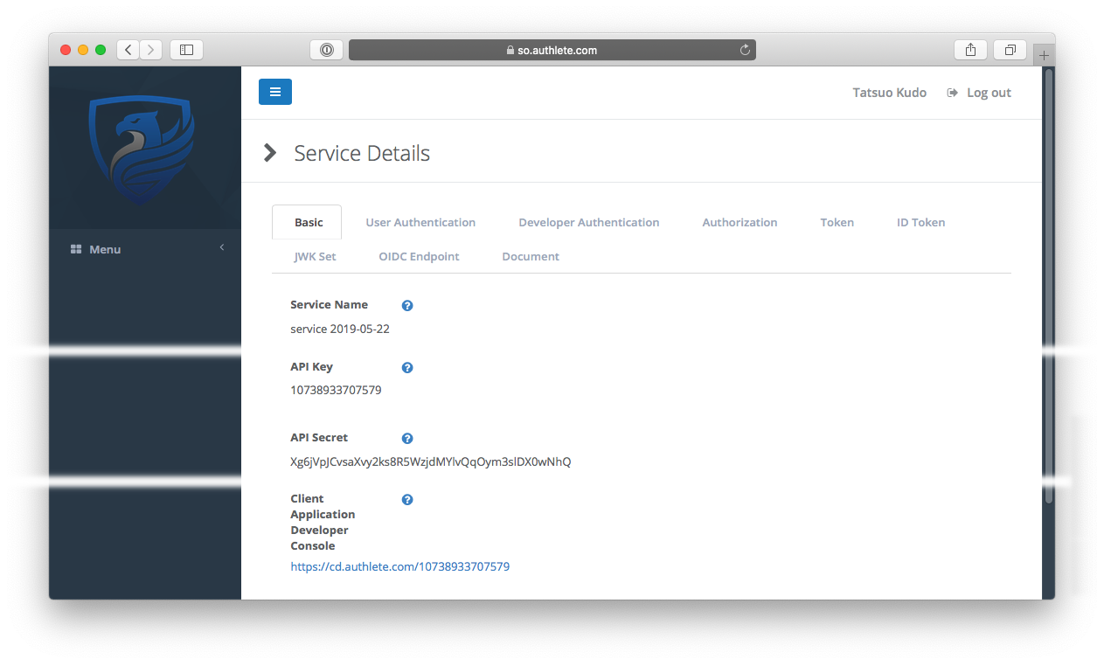Open the OIDC Endpoint tab
Screen dimensions: 1104x659
(419, 256)
